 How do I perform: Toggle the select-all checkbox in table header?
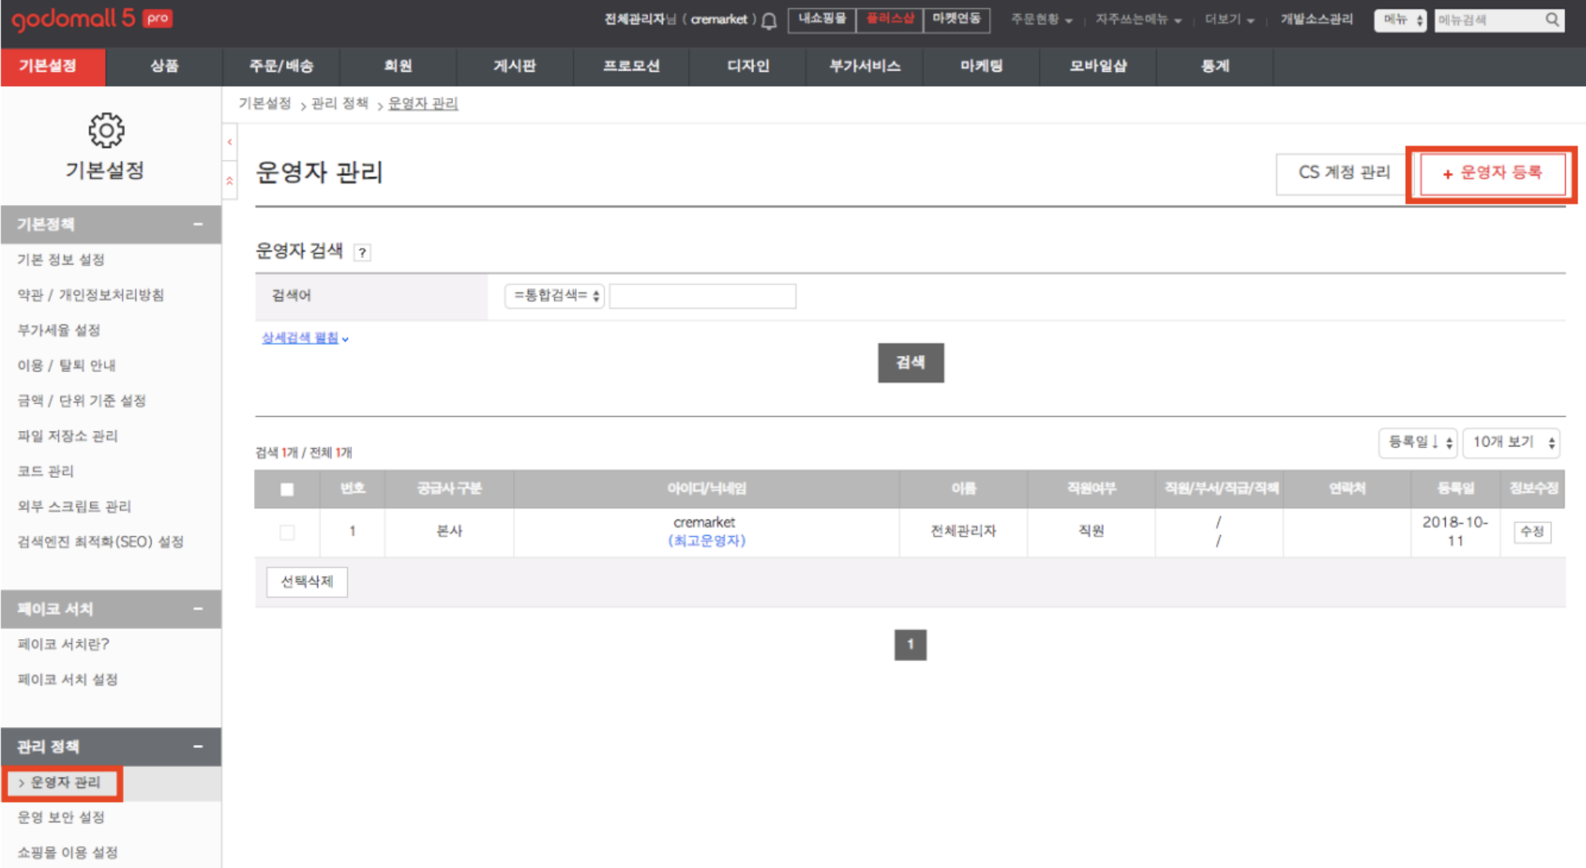coord(287,490)
